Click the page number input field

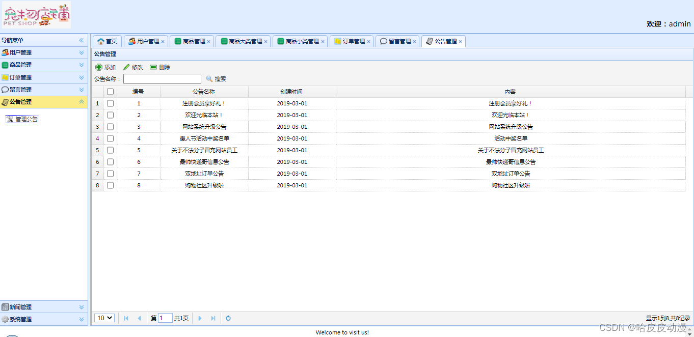(166, 318)
